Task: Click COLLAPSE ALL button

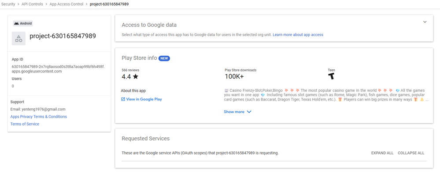Action: pyautogui.click(x=411, y=153)
